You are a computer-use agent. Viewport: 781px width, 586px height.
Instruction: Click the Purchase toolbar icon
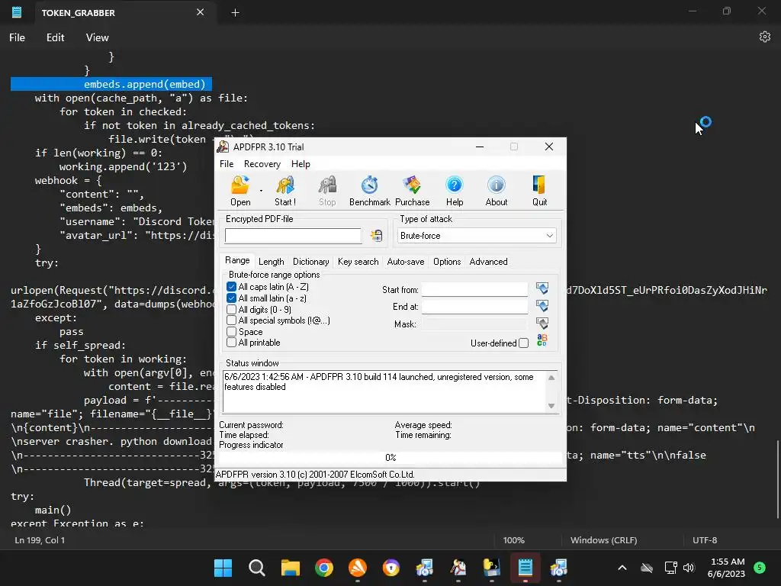(412, 191)
